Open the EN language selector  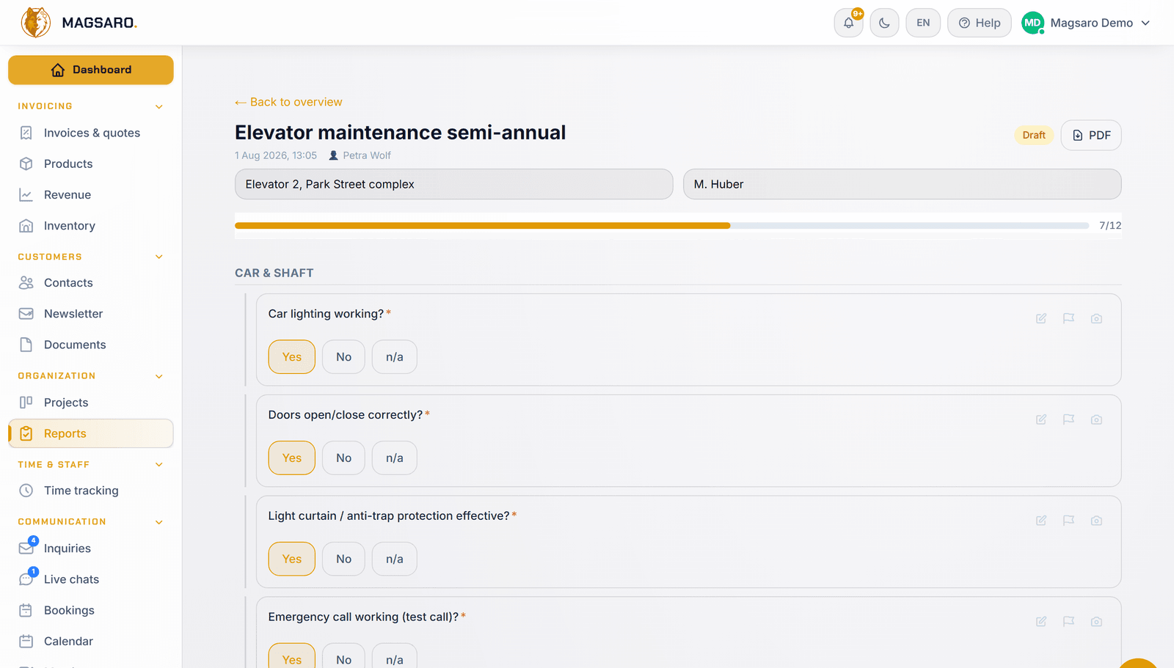click(923, 23)
